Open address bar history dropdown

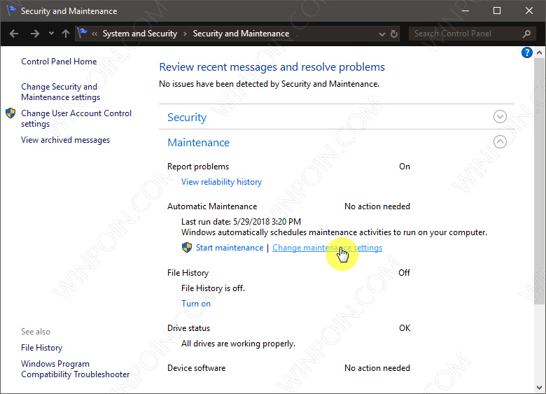pos(382,34)
